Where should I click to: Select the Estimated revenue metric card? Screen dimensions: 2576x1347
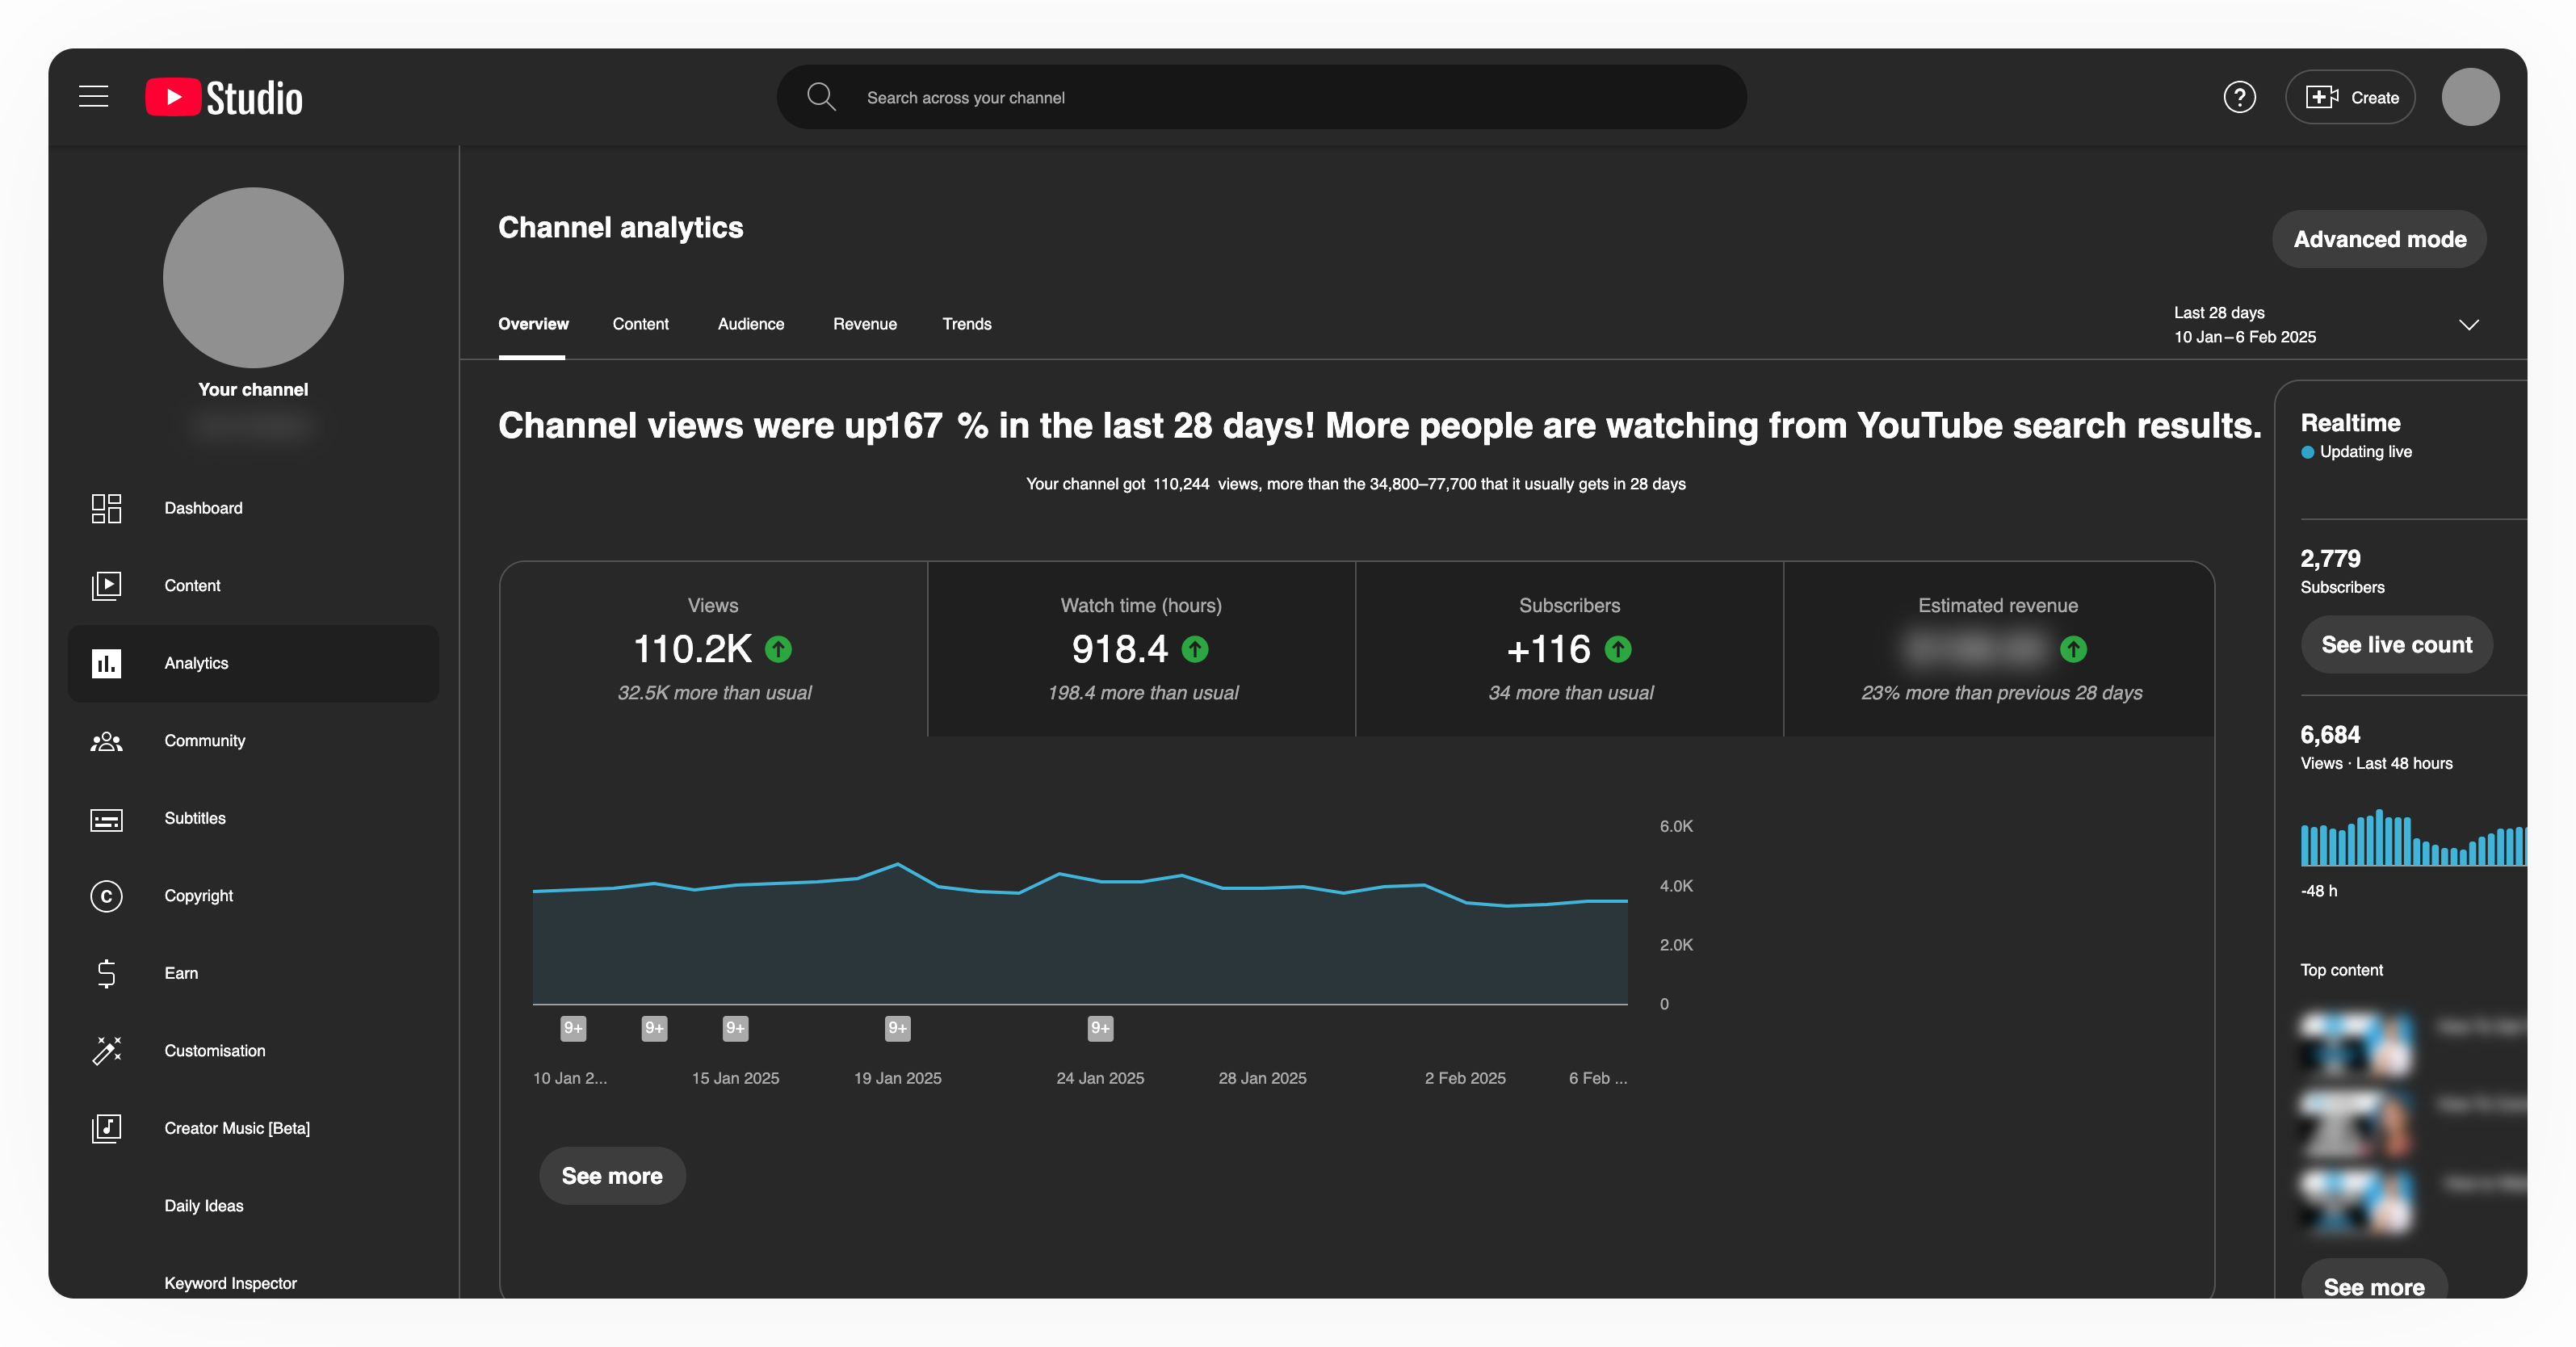click(x=1999, y=649)
